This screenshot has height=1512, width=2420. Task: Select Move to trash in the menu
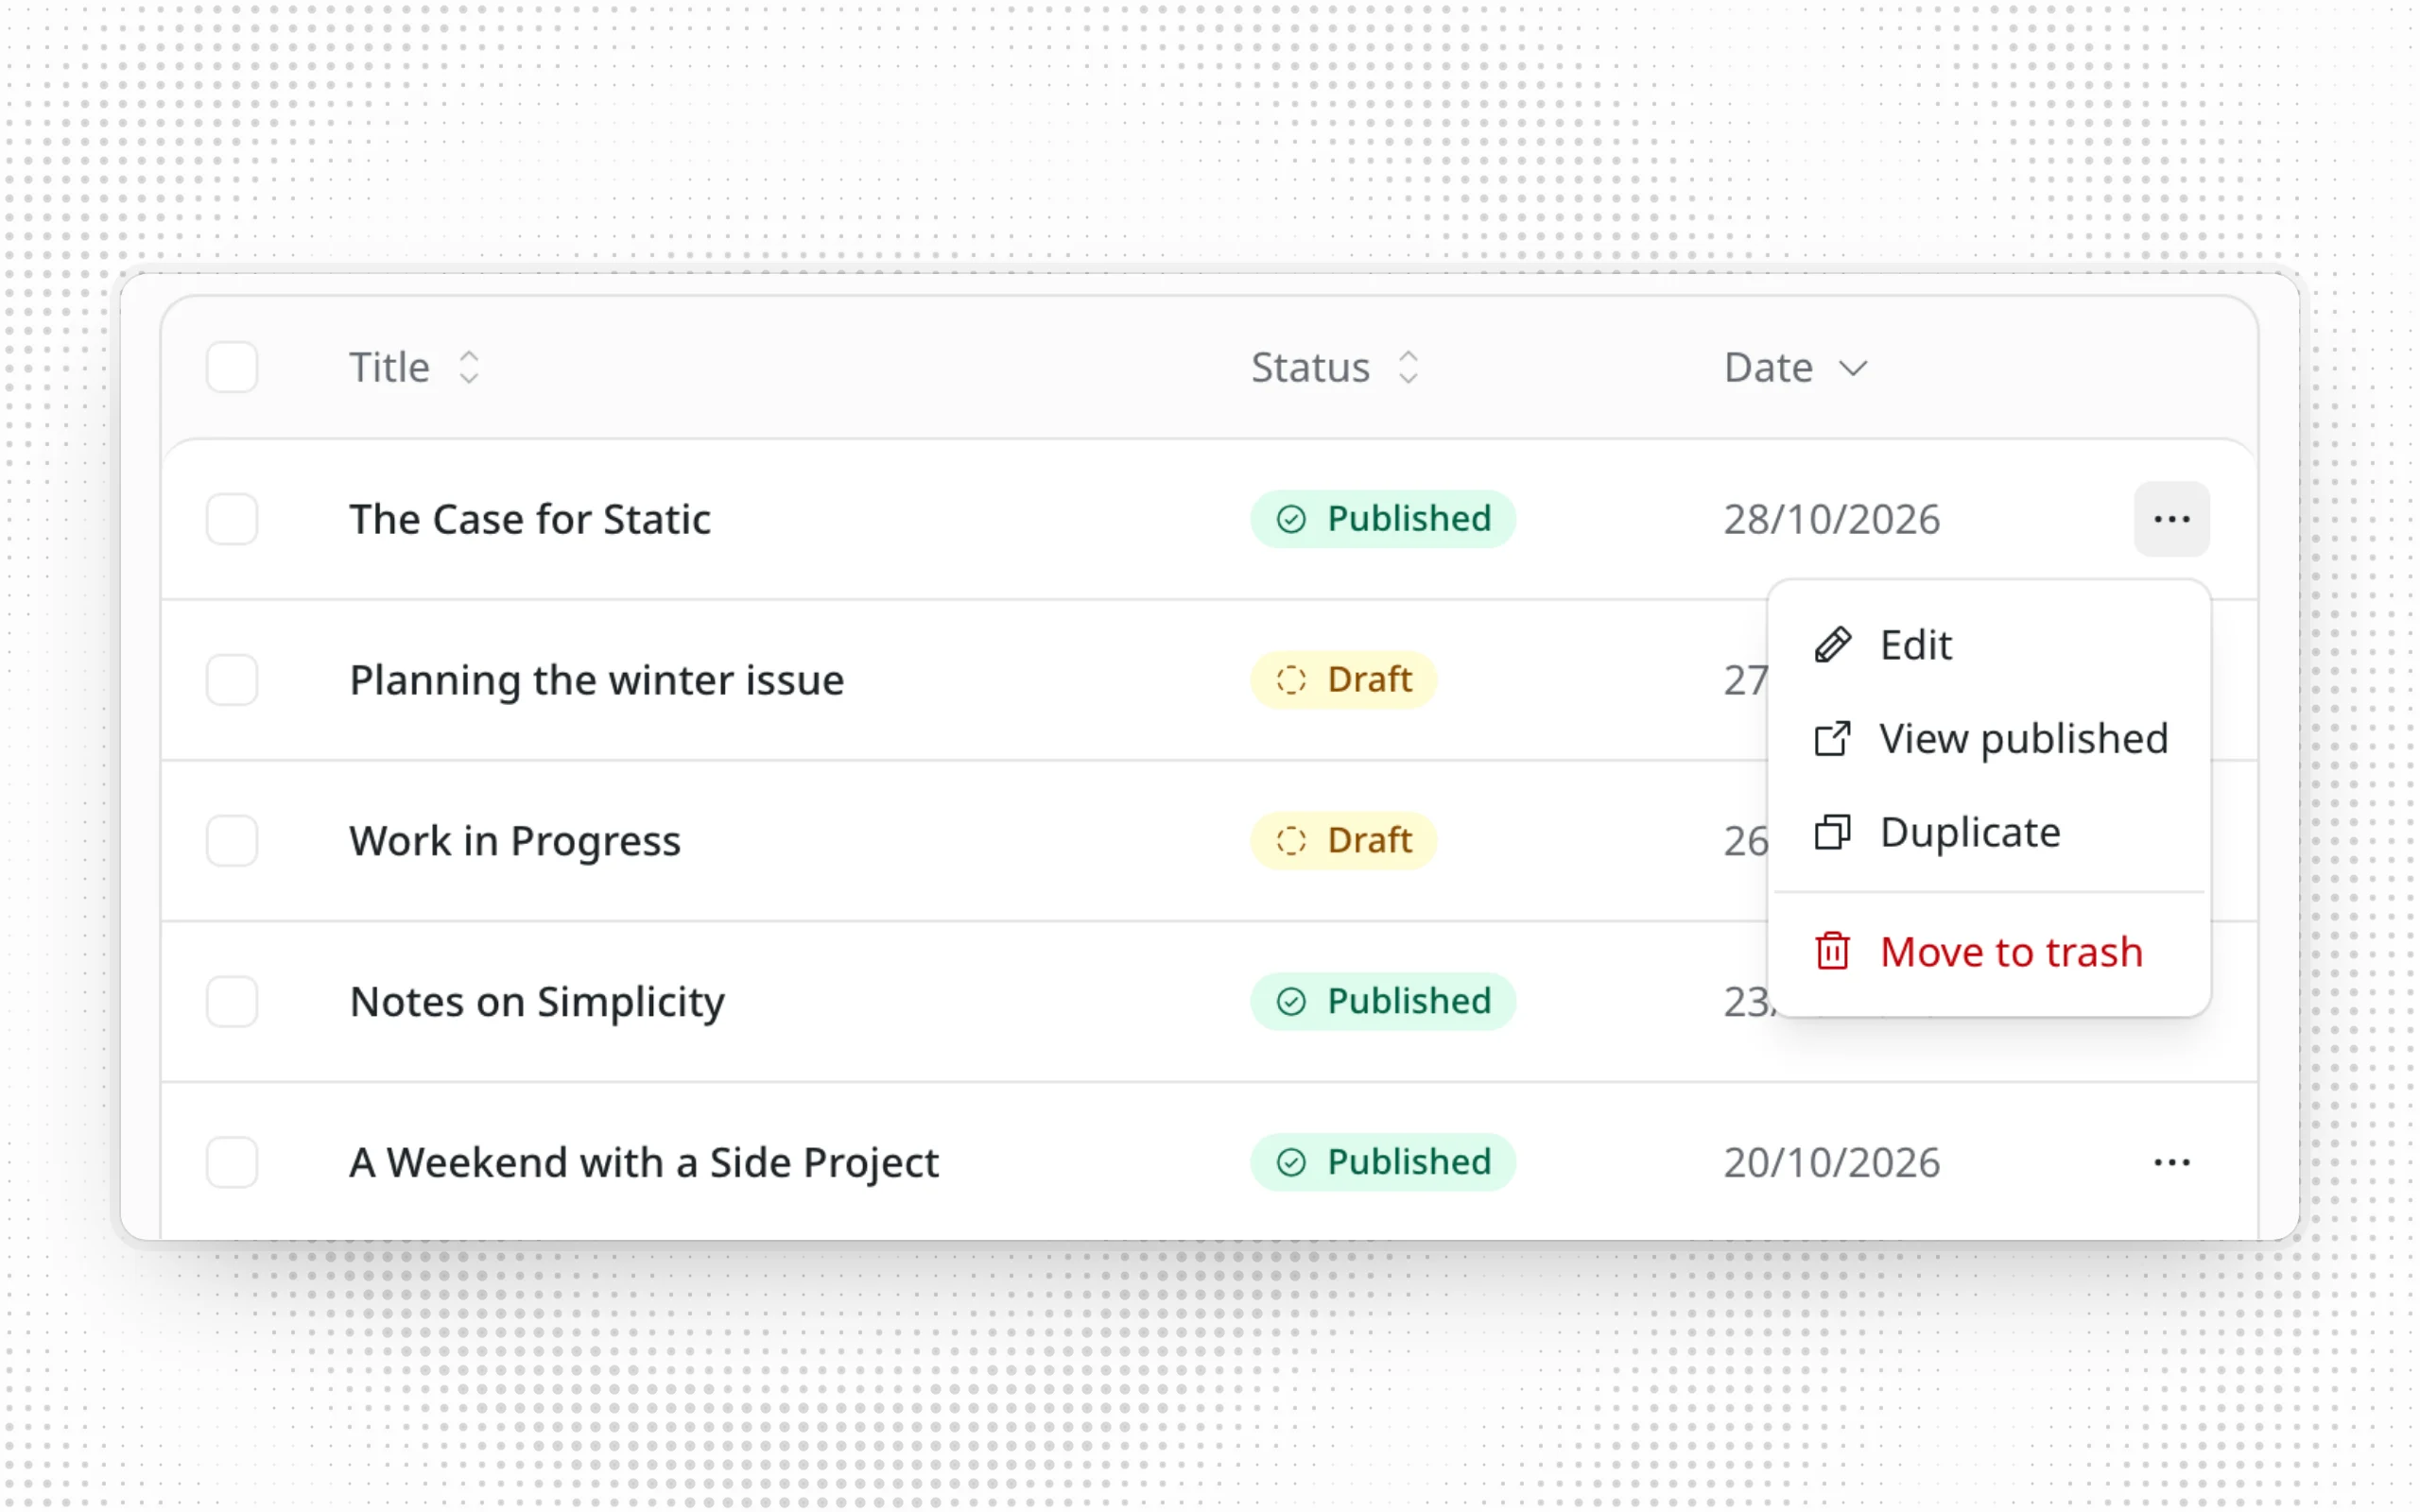1988,951
